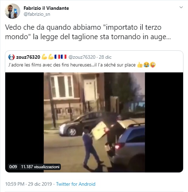
Task: Play the embedded video in quoted tweet
Action: click(x=94, y=122)
